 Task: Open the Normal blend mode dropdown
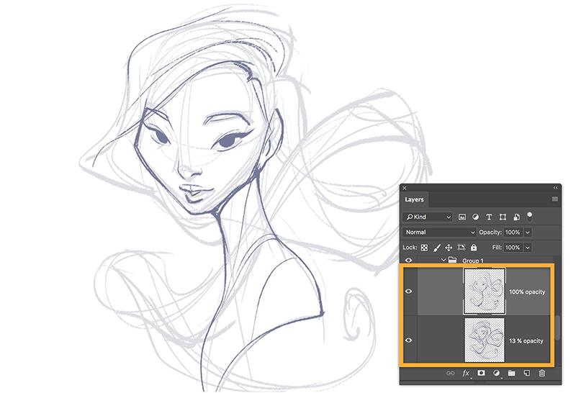pyautogui.click(x=440, y=232)
